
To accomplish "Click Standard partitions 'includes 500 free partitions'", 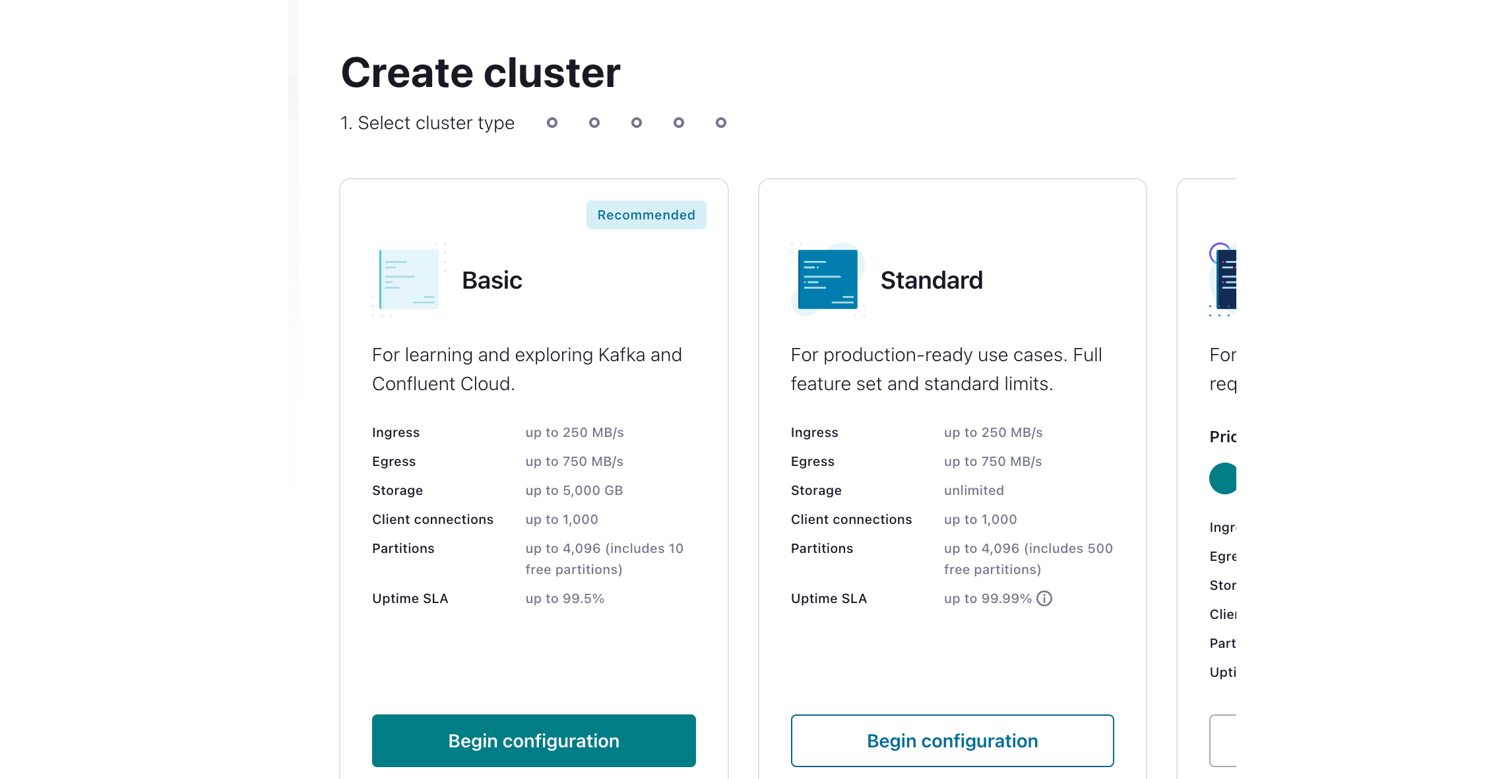I will (1028, 559).
